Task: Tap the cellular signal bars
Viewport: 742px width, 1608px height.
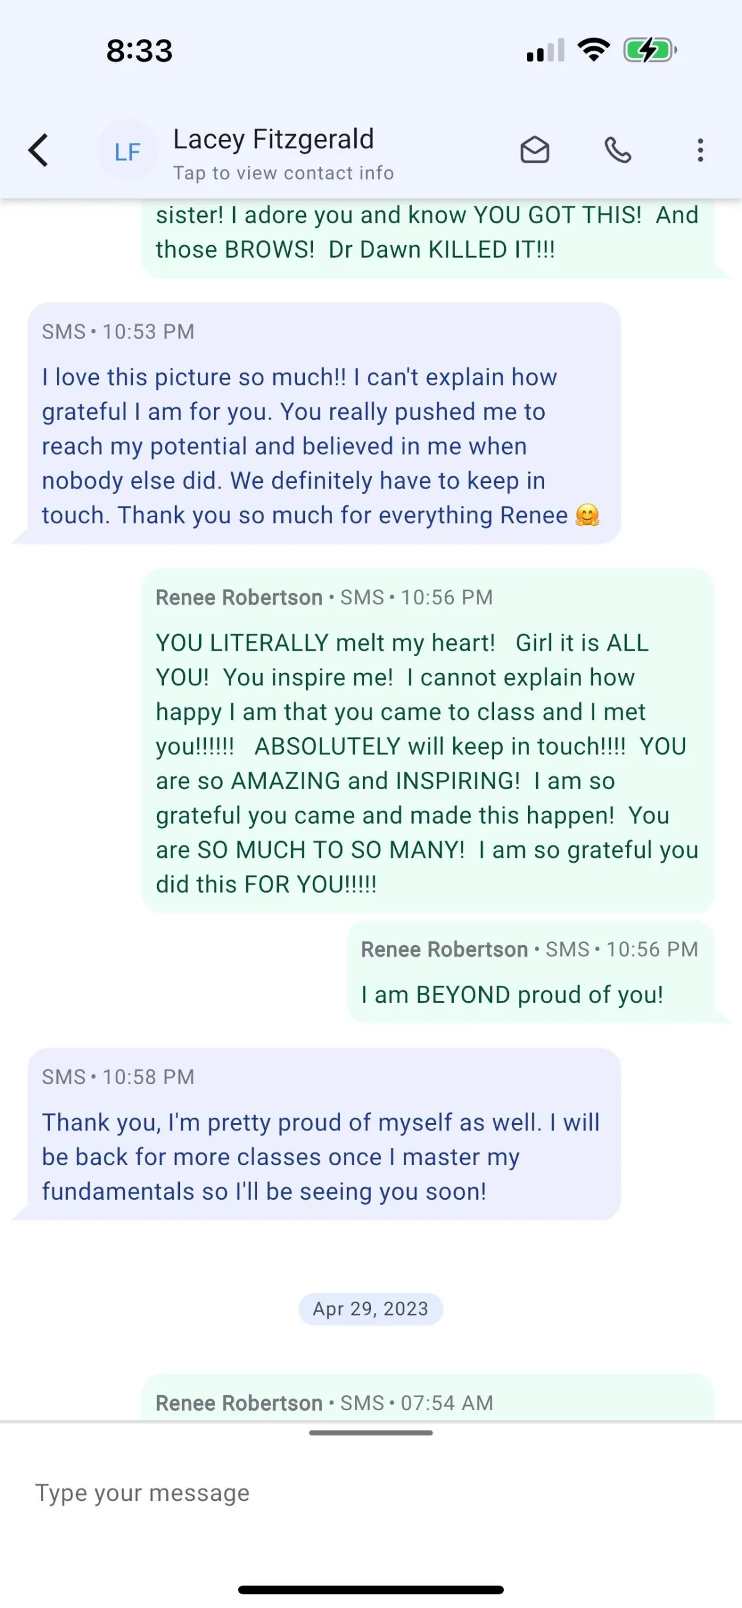Action: click(545, 51)
